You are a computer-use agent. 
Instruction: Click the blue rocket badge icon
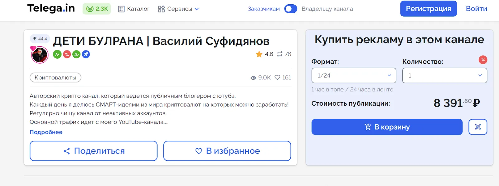click(86, 54)
